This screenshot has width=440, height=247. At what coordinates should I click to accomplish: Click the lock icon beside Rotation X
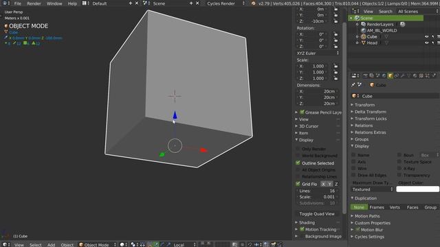[335, 34]
